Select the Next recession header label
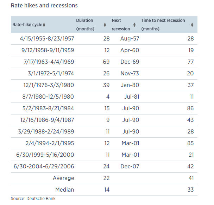This screenshot has width=214, height=205. [121, 25]
